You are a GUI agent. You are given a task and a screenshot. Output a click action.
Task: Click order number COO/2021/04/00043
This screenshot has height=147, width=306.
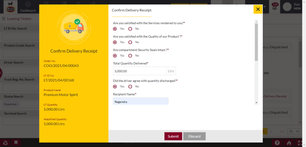pyautogui.click(x=61, y=66)
